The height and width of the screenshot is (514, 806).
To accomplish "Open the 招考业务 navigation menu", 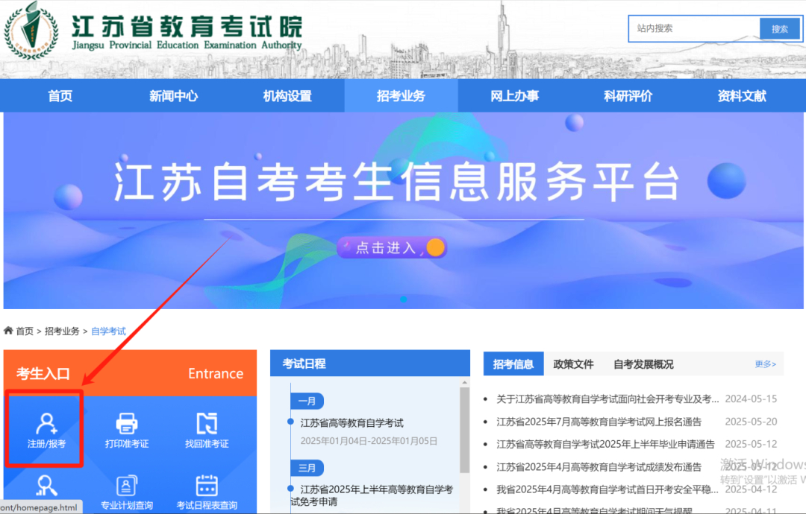I will pyautogui.click(x=401, y=96).
